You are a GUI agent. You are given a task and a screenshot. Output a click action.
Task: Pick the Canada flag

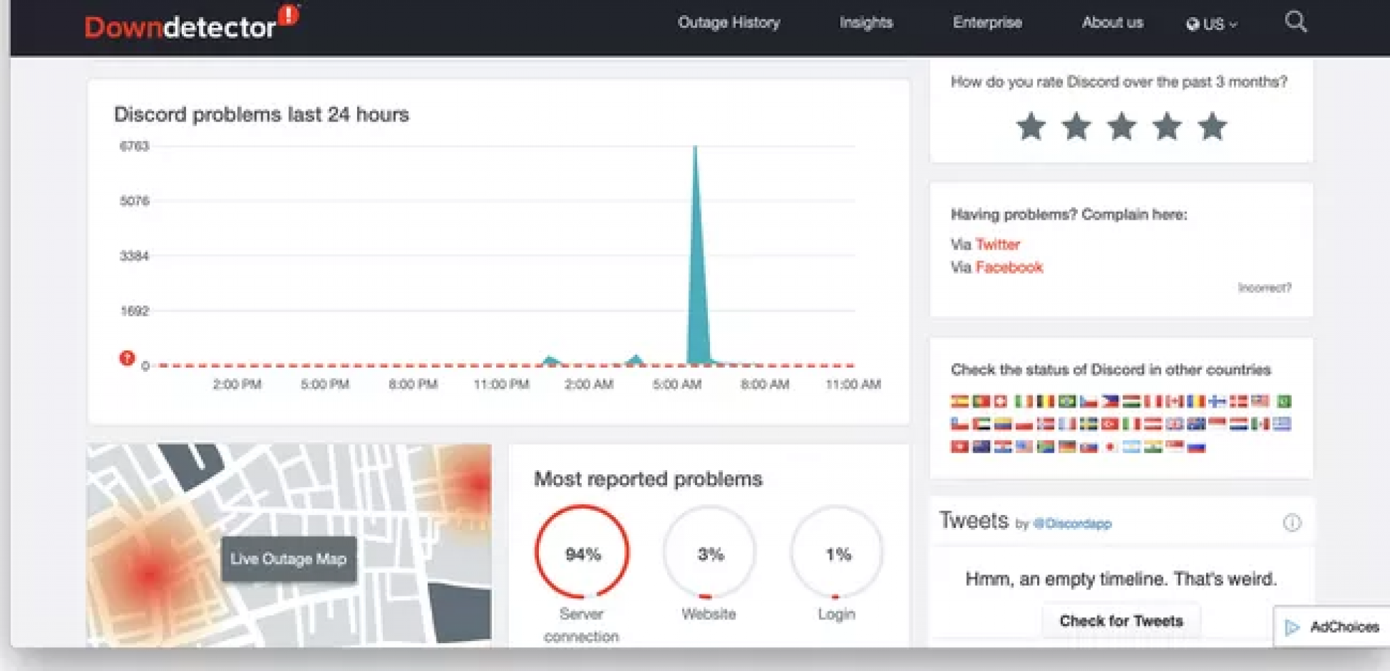(x=1175, y=401)
